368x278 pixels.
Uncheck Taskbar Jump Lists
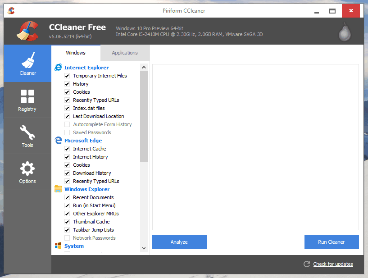click(67, 230)
